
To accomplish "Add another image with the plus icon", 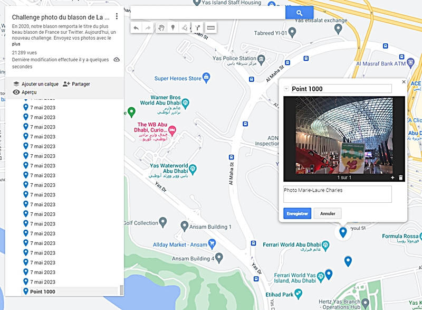I will tap(392, 177).
